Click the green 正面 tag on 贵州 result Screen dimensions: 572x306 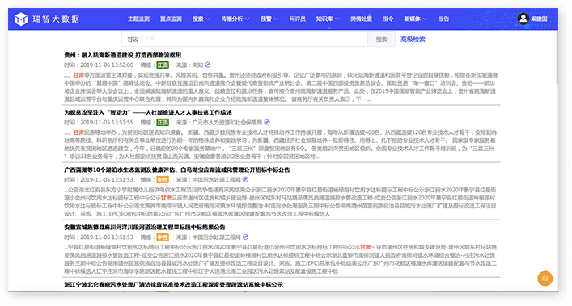(x=163, y=65)
